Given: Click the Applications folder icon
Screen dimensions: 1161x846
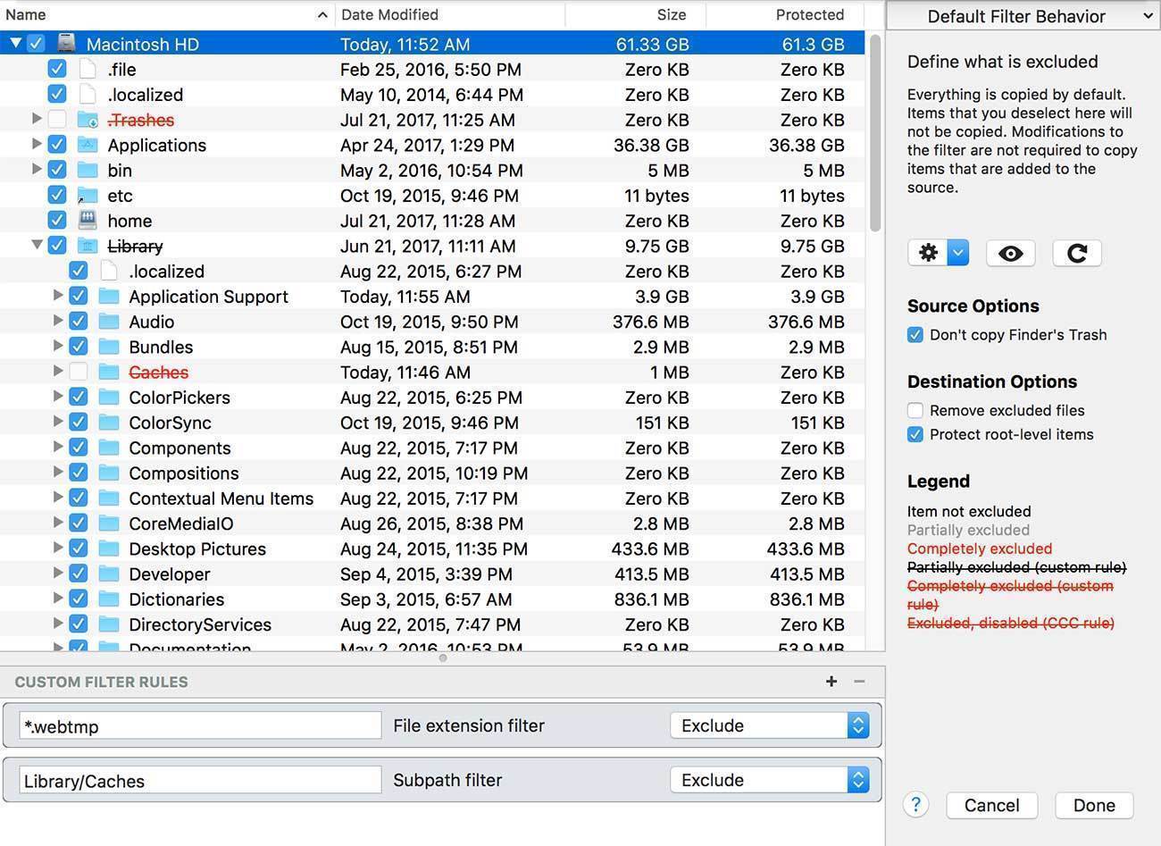Looking at the screenshot, I should point(88,145).
